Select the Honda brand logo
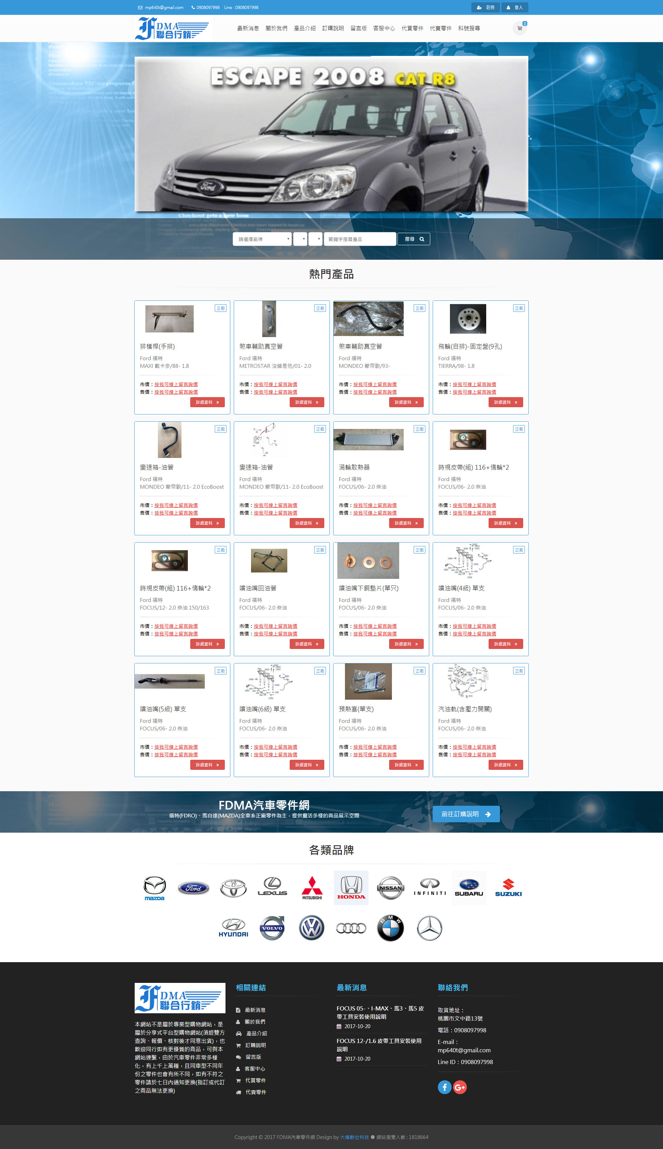The image size is (663, 1149). (x=351, y=888)
